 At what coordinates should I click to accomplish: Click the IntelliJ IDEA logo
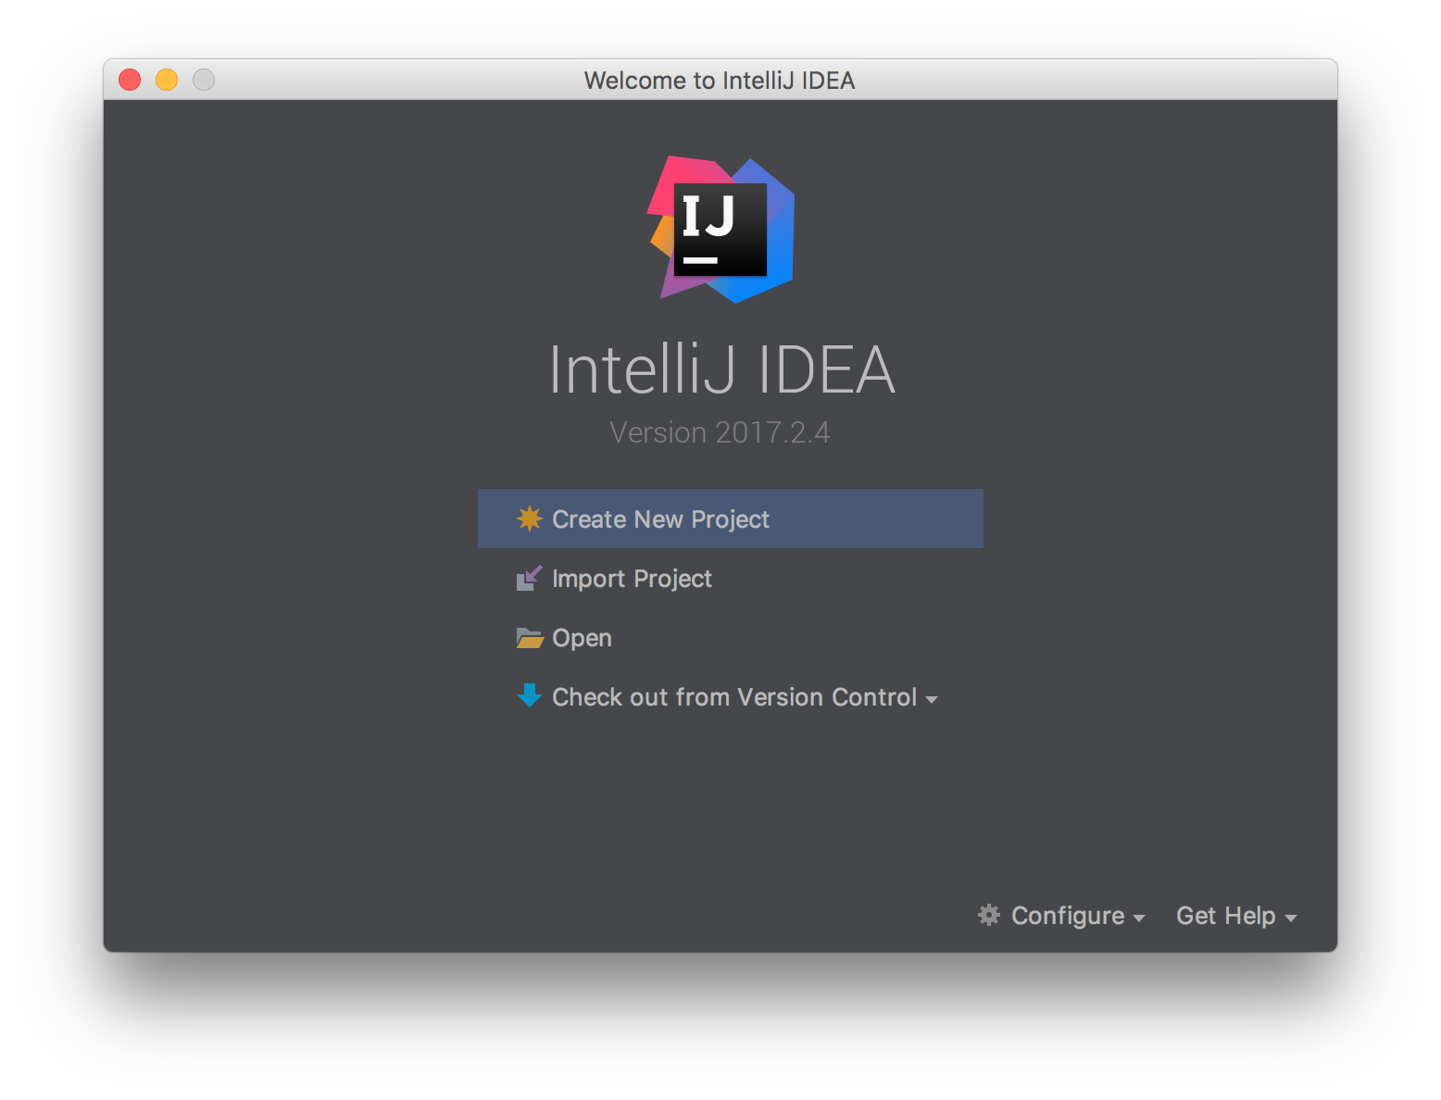click(720, 230)
